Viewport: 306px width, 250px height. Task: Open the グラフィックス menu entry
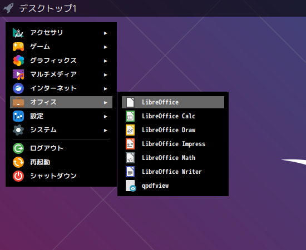pyautogui.click(x=61, y=61)
